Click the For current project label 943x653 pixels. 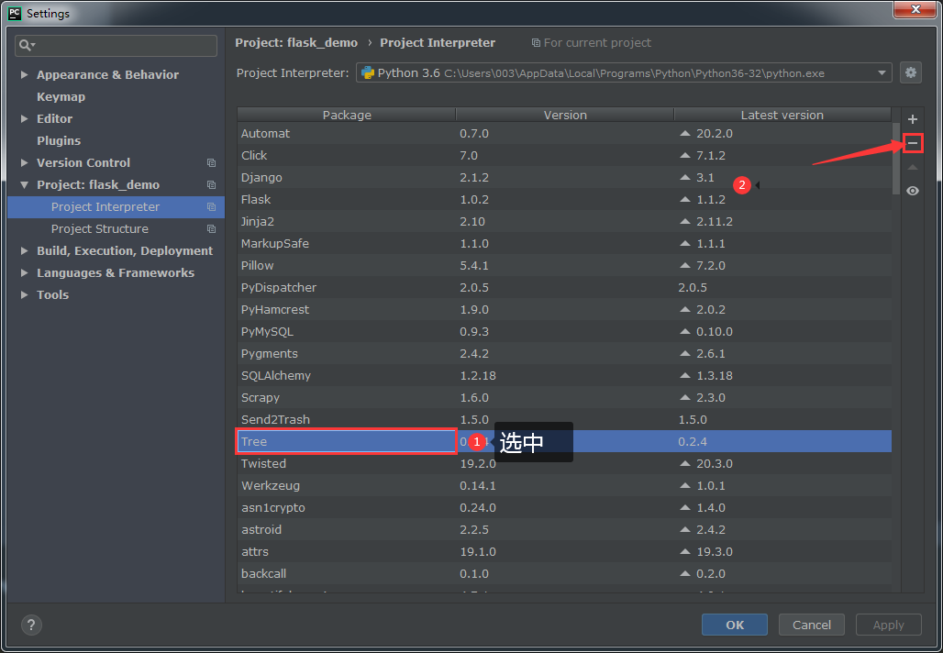[597, 43]
